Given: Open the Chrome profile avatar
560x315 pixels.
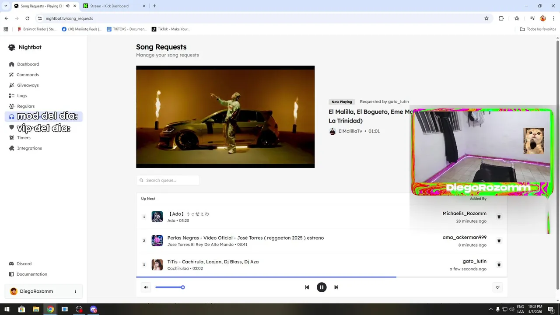Looking at the screenshot, I should pyautogui.click(x=543, y=18).
